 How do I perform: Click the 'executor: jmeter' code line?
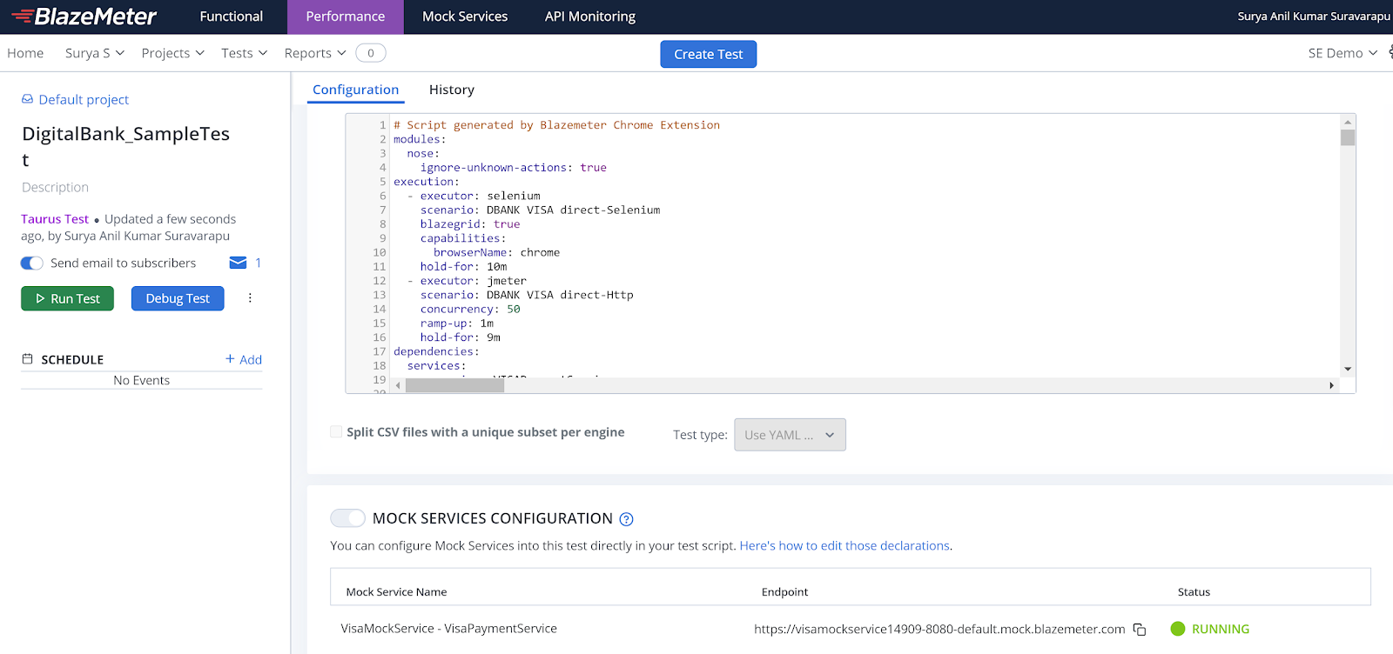point(467,281)
